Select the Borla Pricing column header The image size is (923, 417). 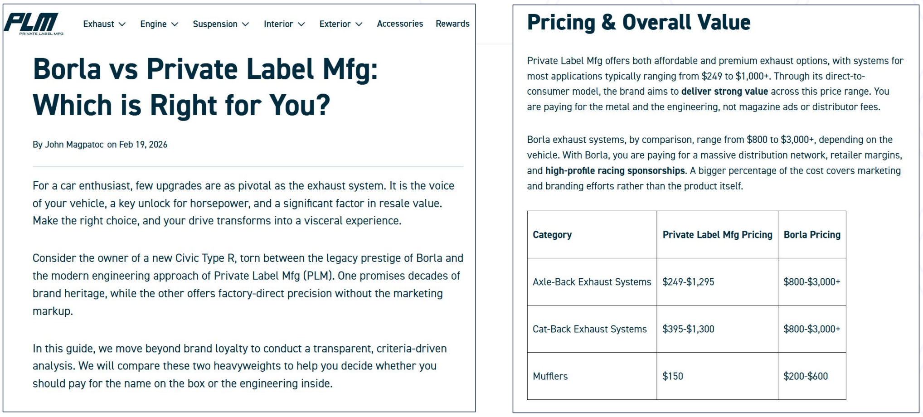point(811,235)
